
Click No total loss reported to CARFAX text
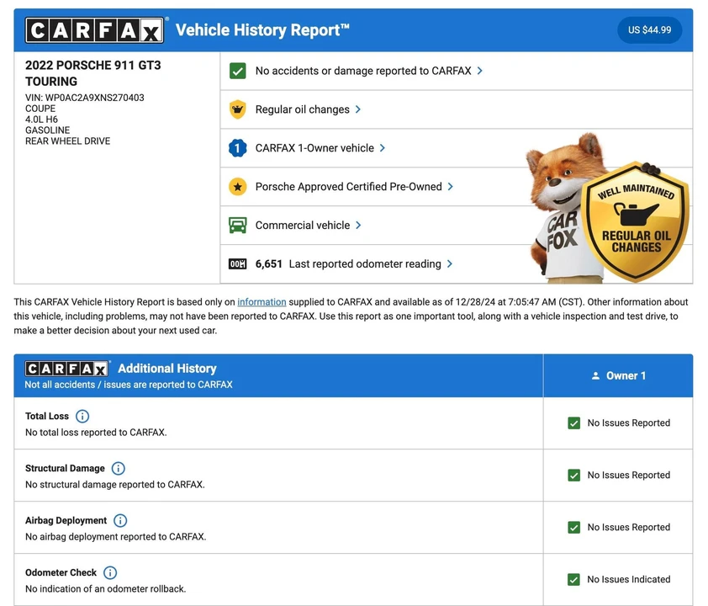tap(96, 433)
